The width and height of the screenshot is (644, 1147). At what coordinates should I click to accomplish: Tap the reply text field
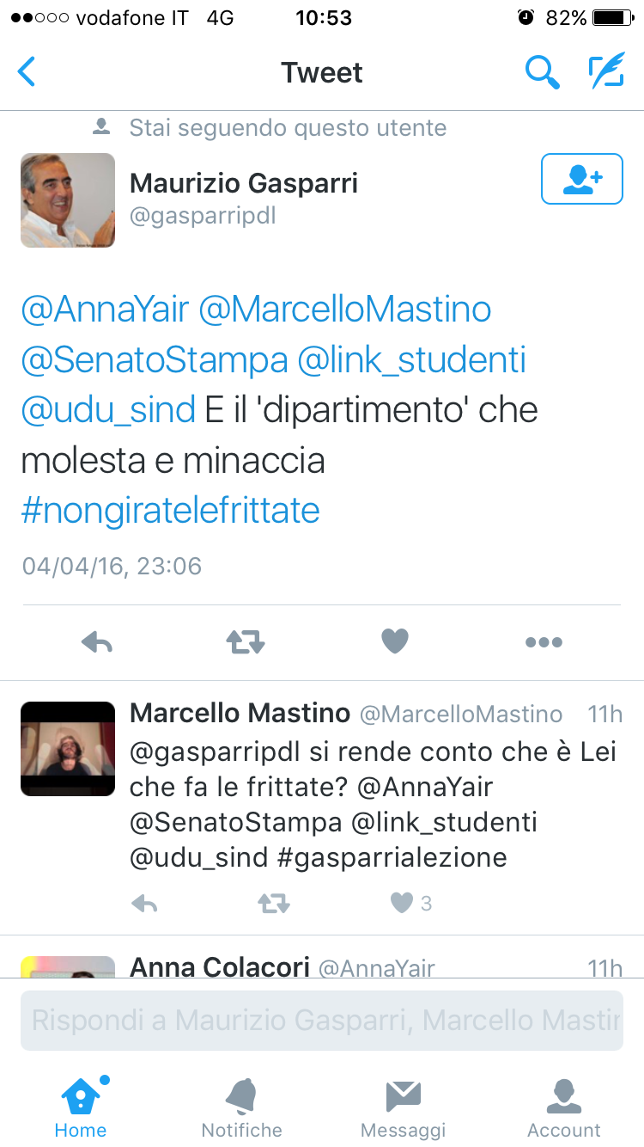321,1021
